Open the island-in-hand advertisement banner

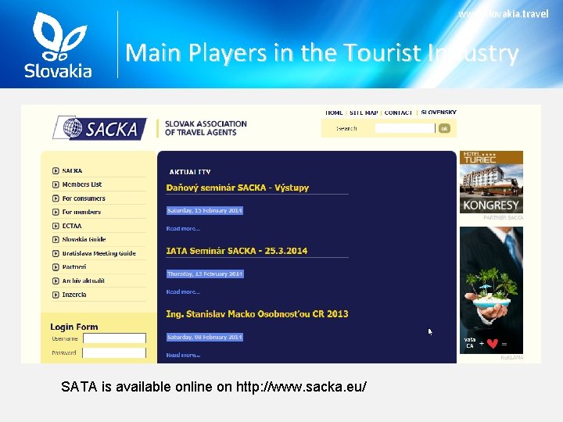pos(491,290)
